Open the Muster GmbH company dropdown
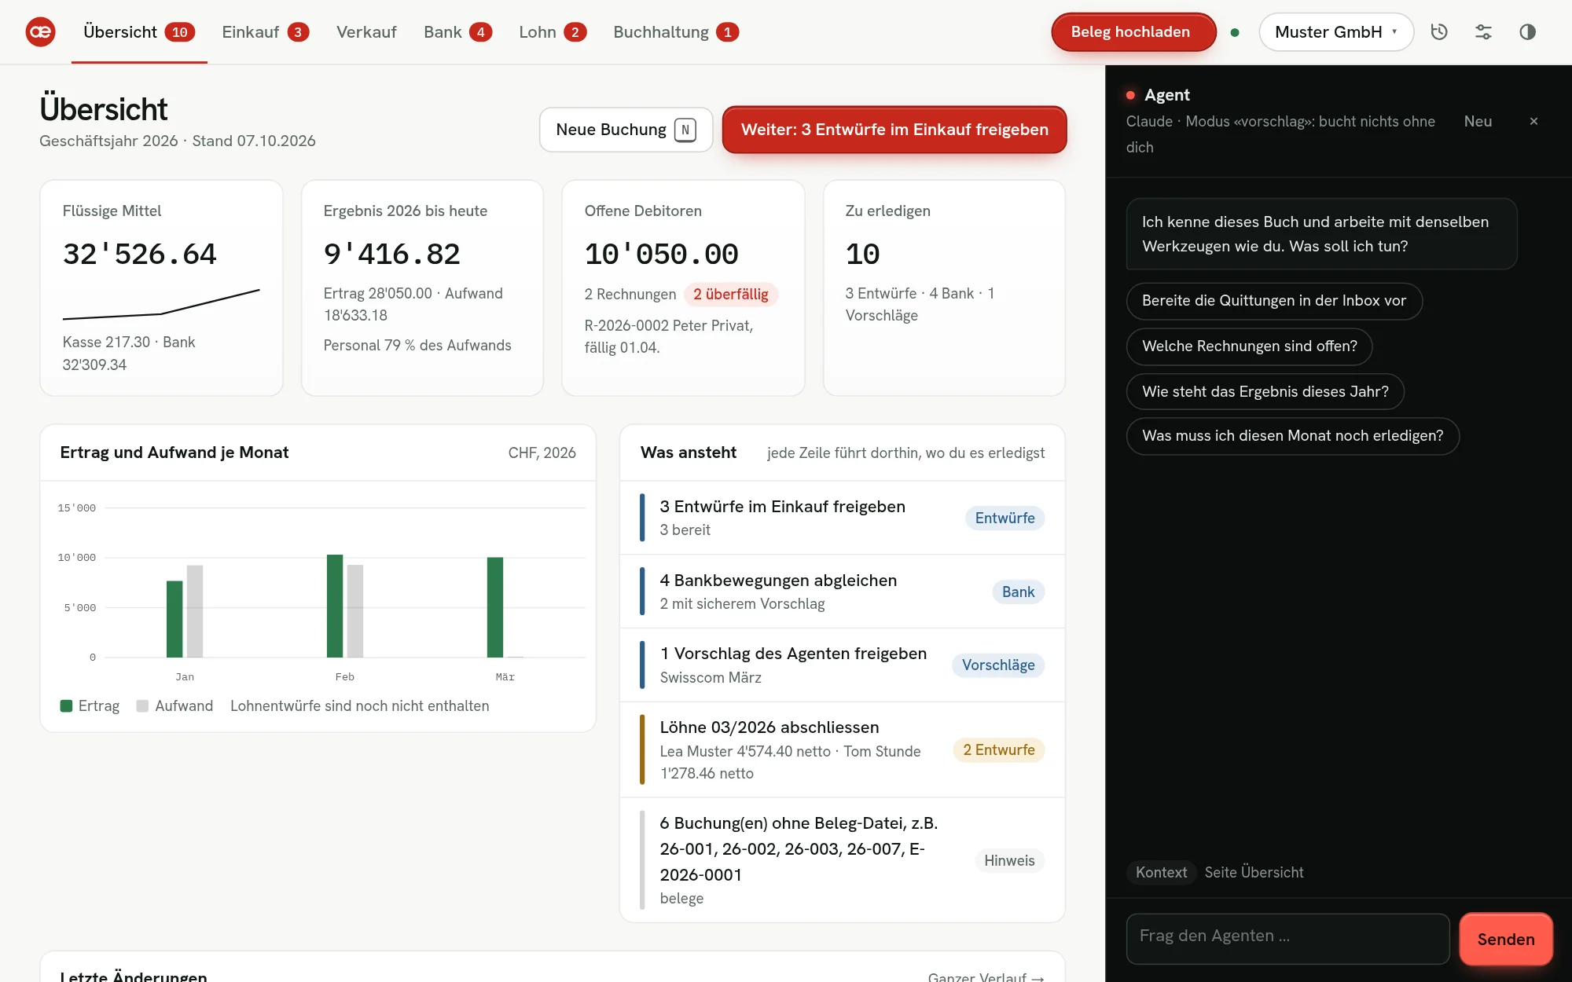 pos(1336,32)
